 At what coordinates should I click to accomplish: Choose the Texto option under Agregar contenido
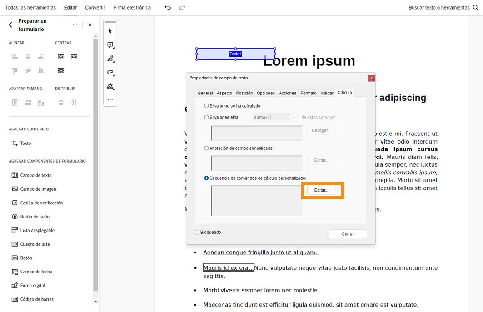coord(25,143)
